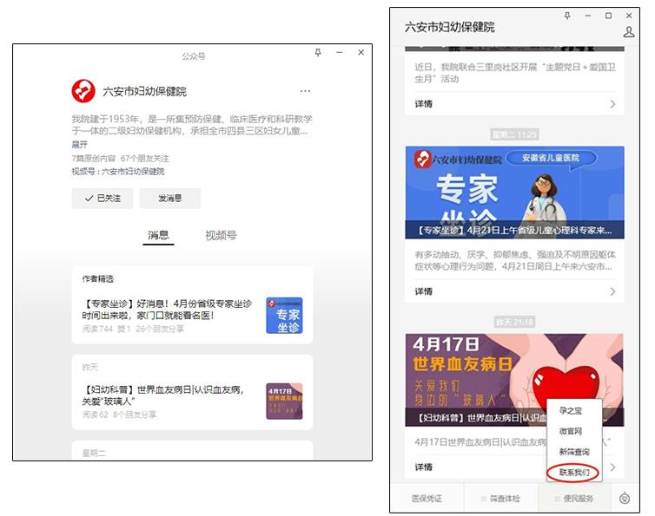Open the account profile person icon
The image size is (655, 516).
[x=629, y=32]
